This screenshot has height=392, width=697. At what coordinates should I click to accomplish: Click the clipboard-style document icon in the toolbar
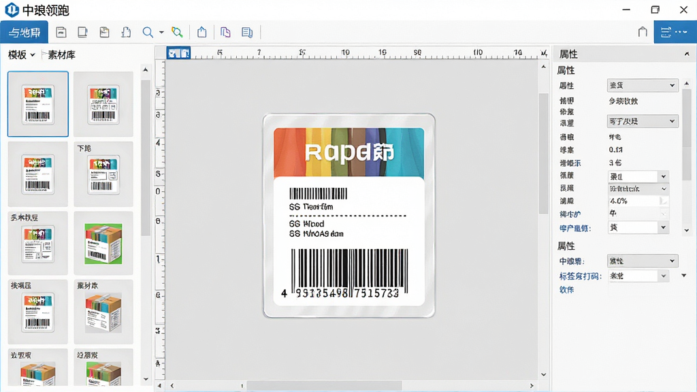[104, 32]
